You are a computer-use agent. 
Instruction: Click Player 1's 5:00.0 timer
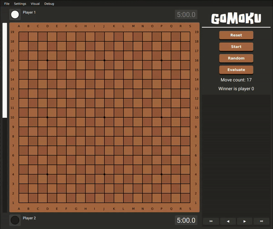click(186, 15)
